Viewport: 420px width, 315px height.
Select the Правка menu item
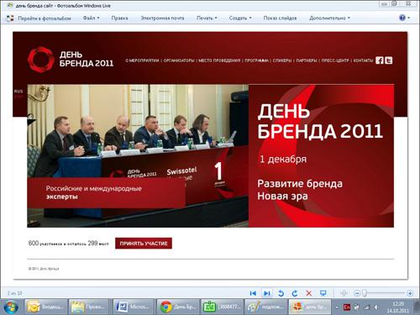pos(119,18)
